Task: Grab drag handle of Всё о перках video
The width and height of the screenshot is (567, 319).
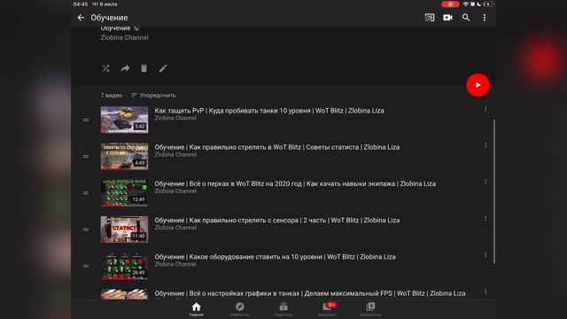Action: (x=86, y=193)
